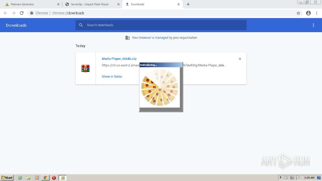
Task: Open the Media-Player_66646.zip file link
Action: point(119,59)
